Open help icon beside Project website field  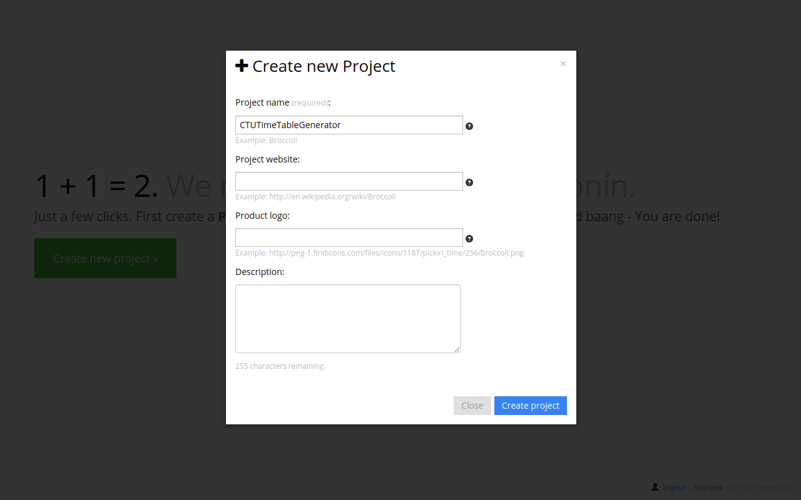pos(469,182)
